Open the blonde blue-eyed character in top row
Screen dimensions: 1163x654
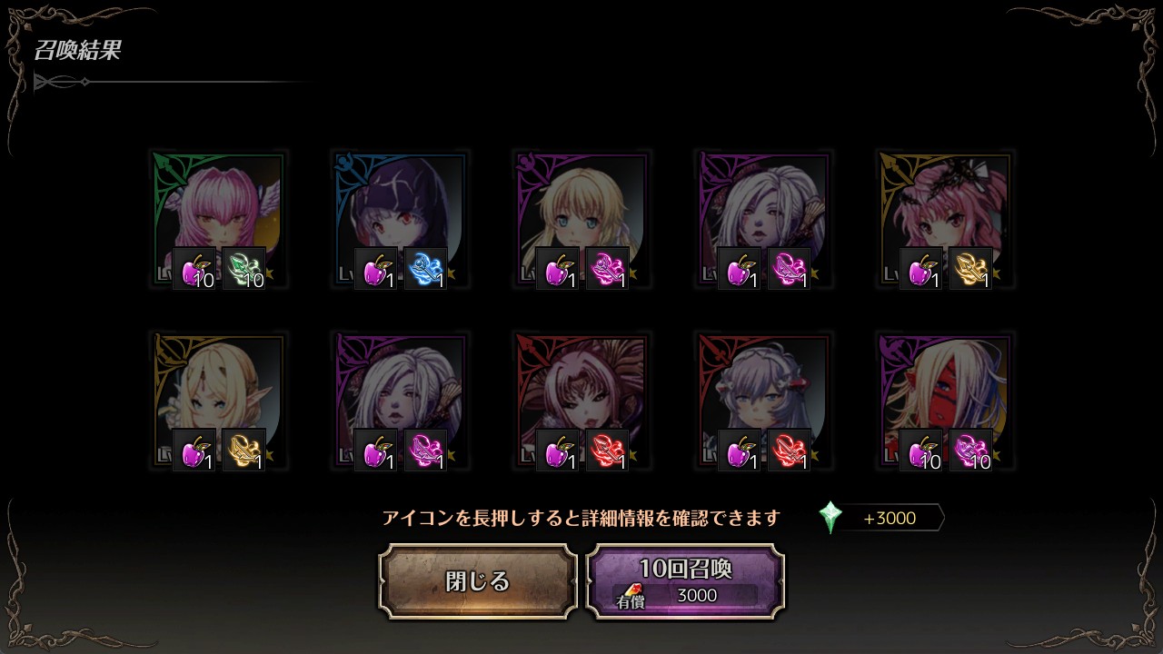click(x=581, y=220)
